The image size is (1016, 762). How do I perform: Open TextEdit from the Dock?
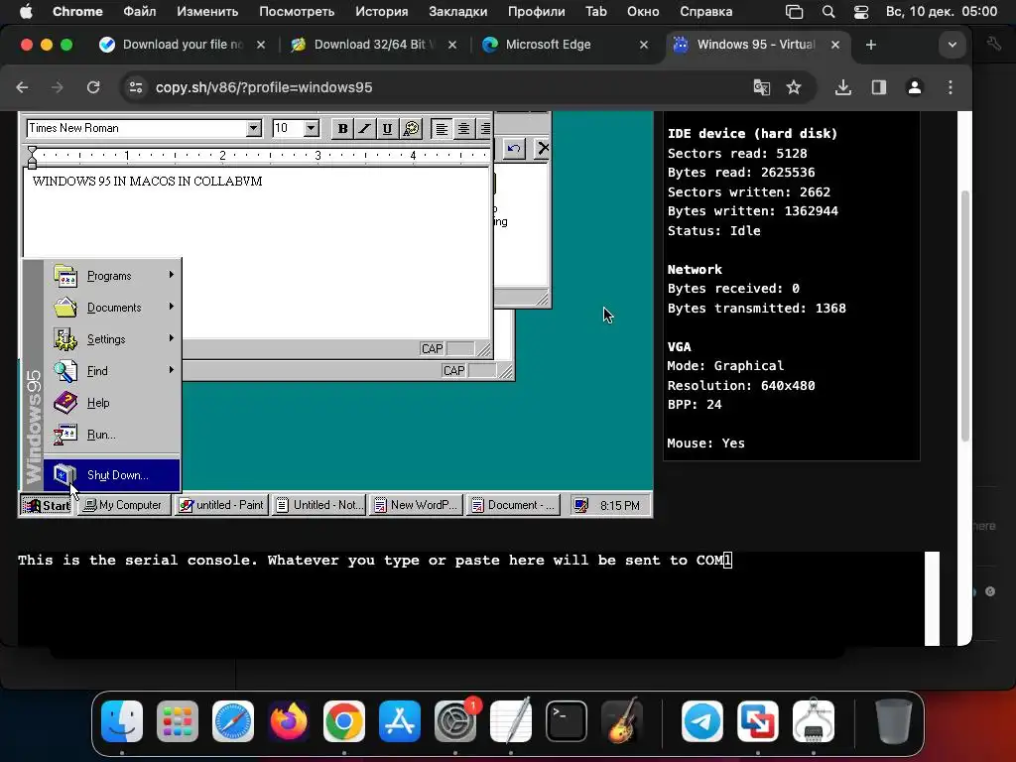pyautogui.click(x=511, y=721)
